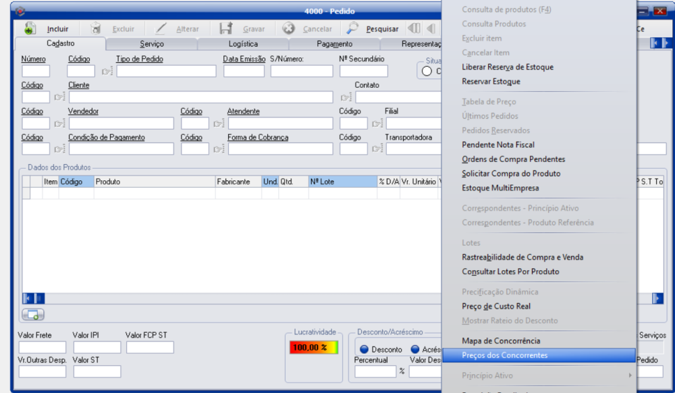
Task: Open lookup icon beside Vendedor field
Action: tap(60, 124)
